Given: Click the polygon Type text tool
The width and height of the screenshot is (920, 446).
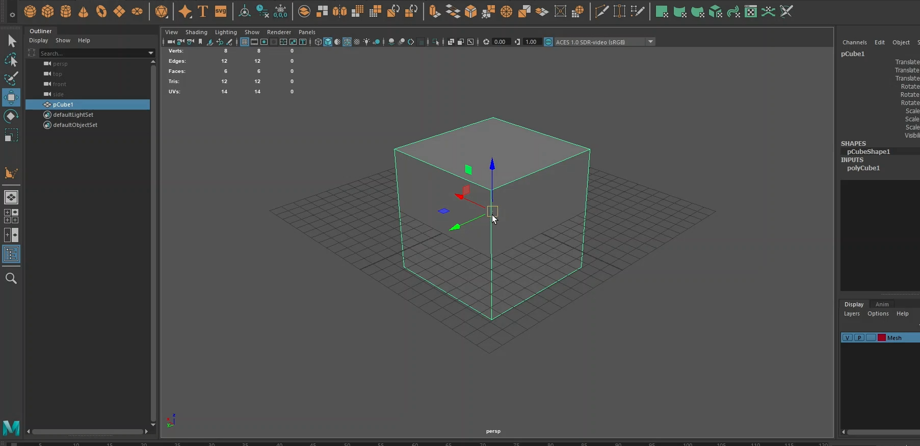Looking at the screenshot, I should coord(203,11).
